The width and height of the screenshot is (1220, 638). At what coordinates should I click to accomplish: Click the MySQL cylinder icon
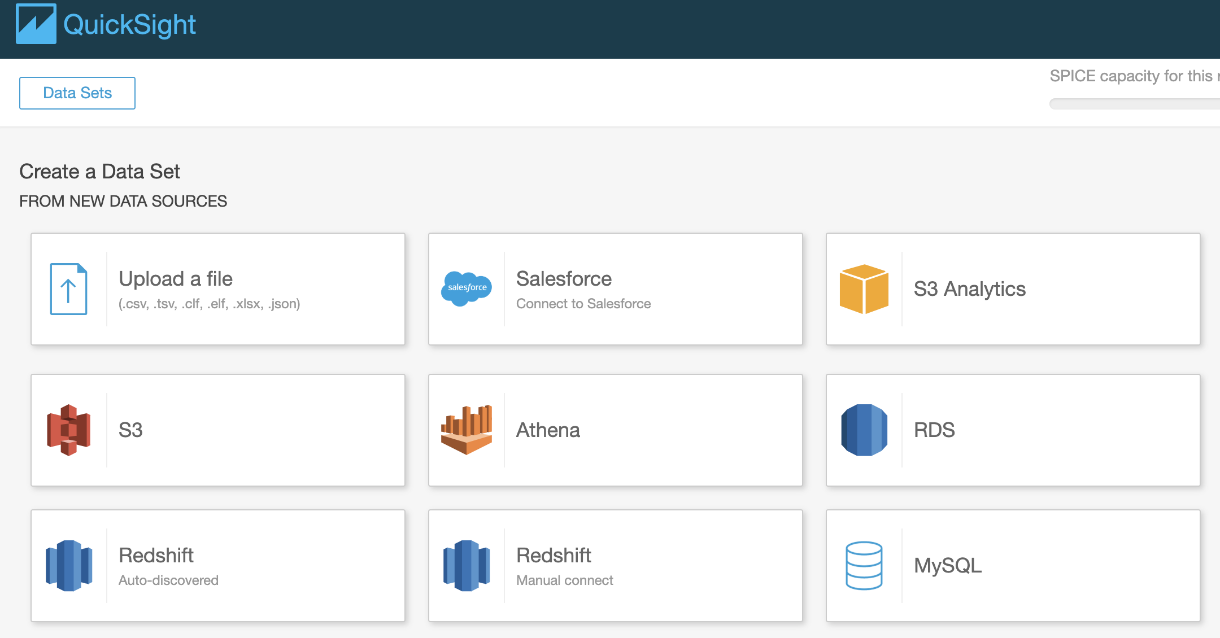864,566
